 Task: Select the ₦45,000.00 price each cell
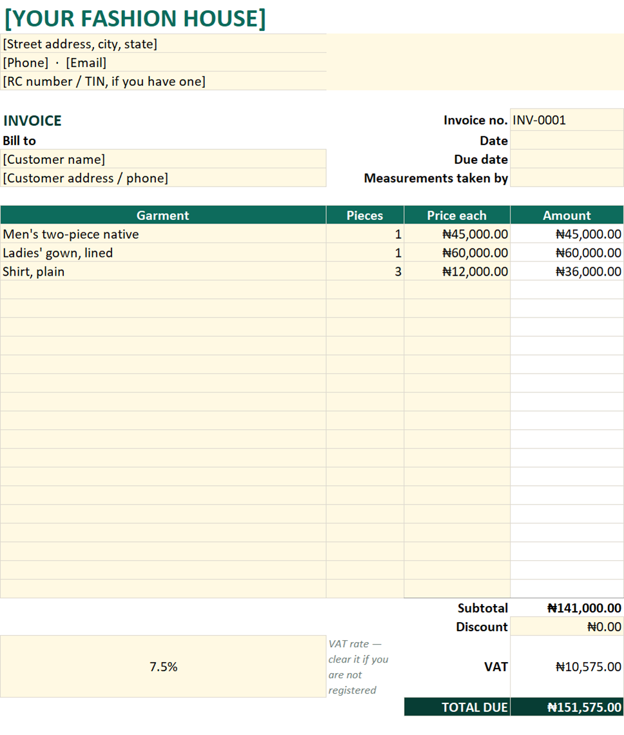[457, 234]
